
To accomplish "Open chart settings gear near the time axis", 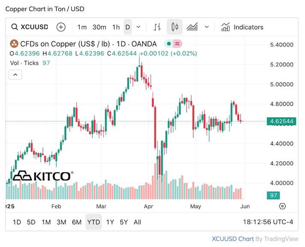I will click(x=282, y=206).
